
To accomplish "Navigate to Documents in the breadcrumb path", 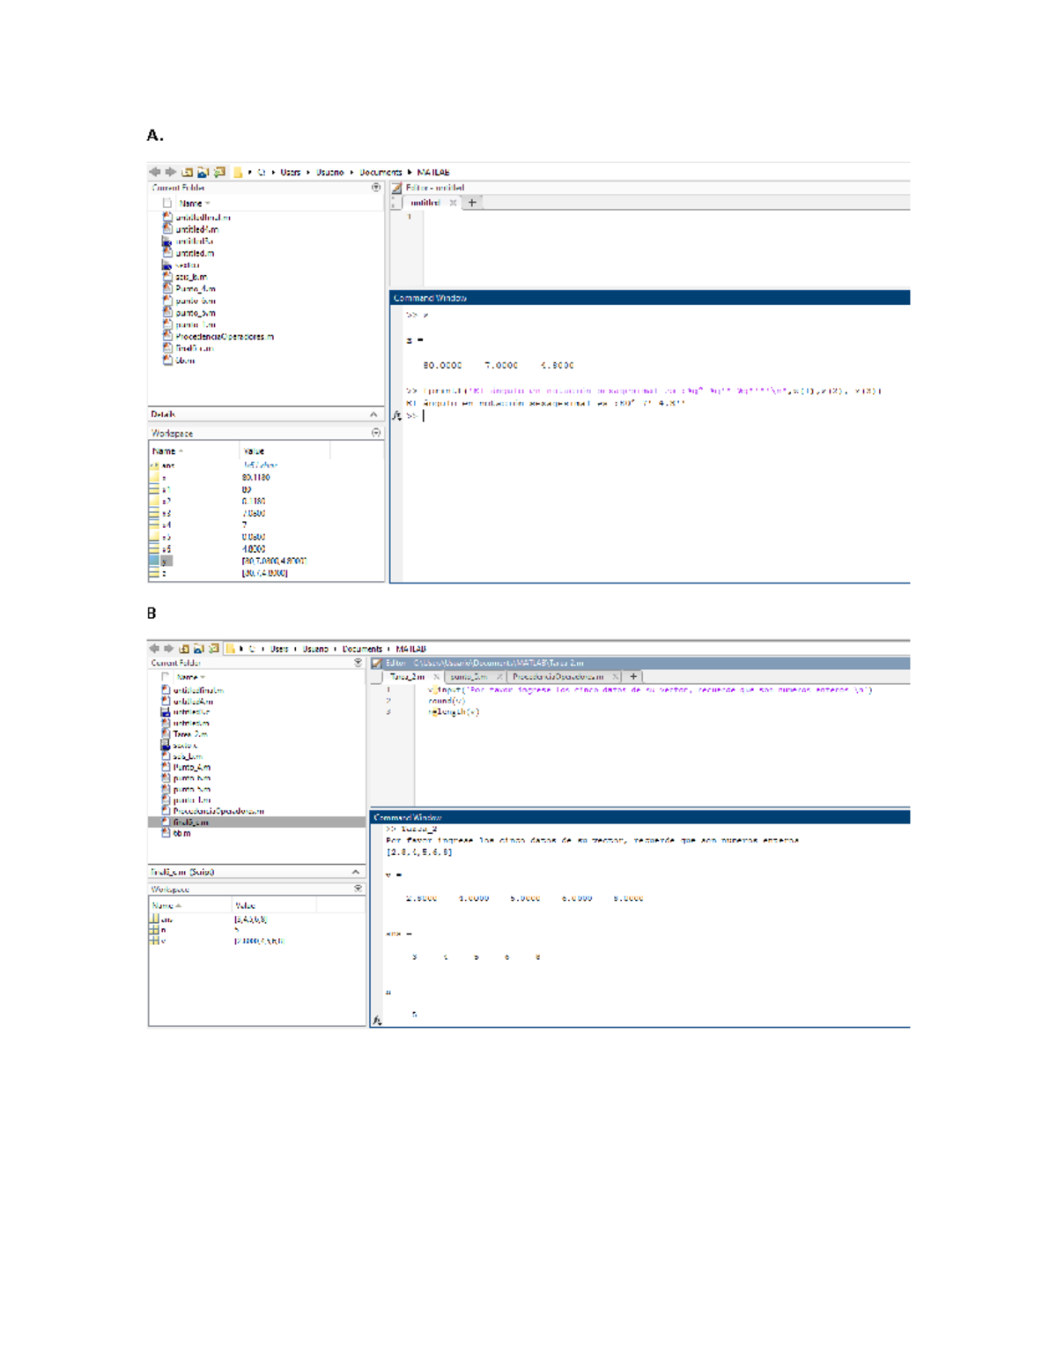I will coord(381,173).
